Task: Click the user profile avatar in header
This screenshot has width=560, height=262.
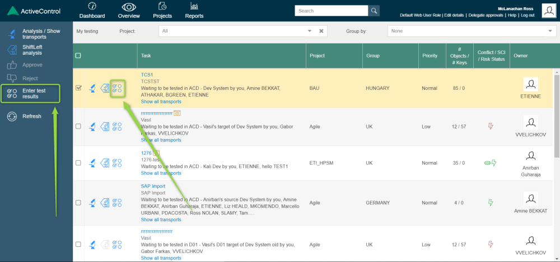Action: [x=548, y=10]
